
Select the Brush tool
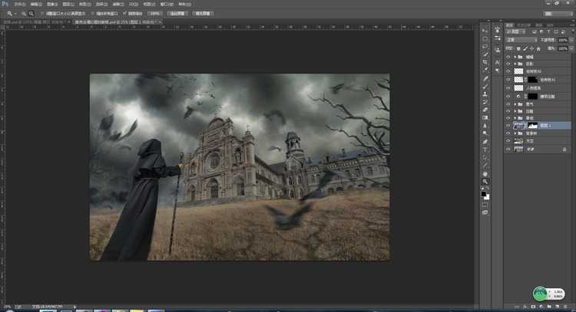click(485, 87)
